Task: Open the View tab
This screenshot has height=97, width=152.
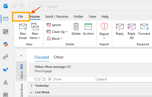Action: 92,17
